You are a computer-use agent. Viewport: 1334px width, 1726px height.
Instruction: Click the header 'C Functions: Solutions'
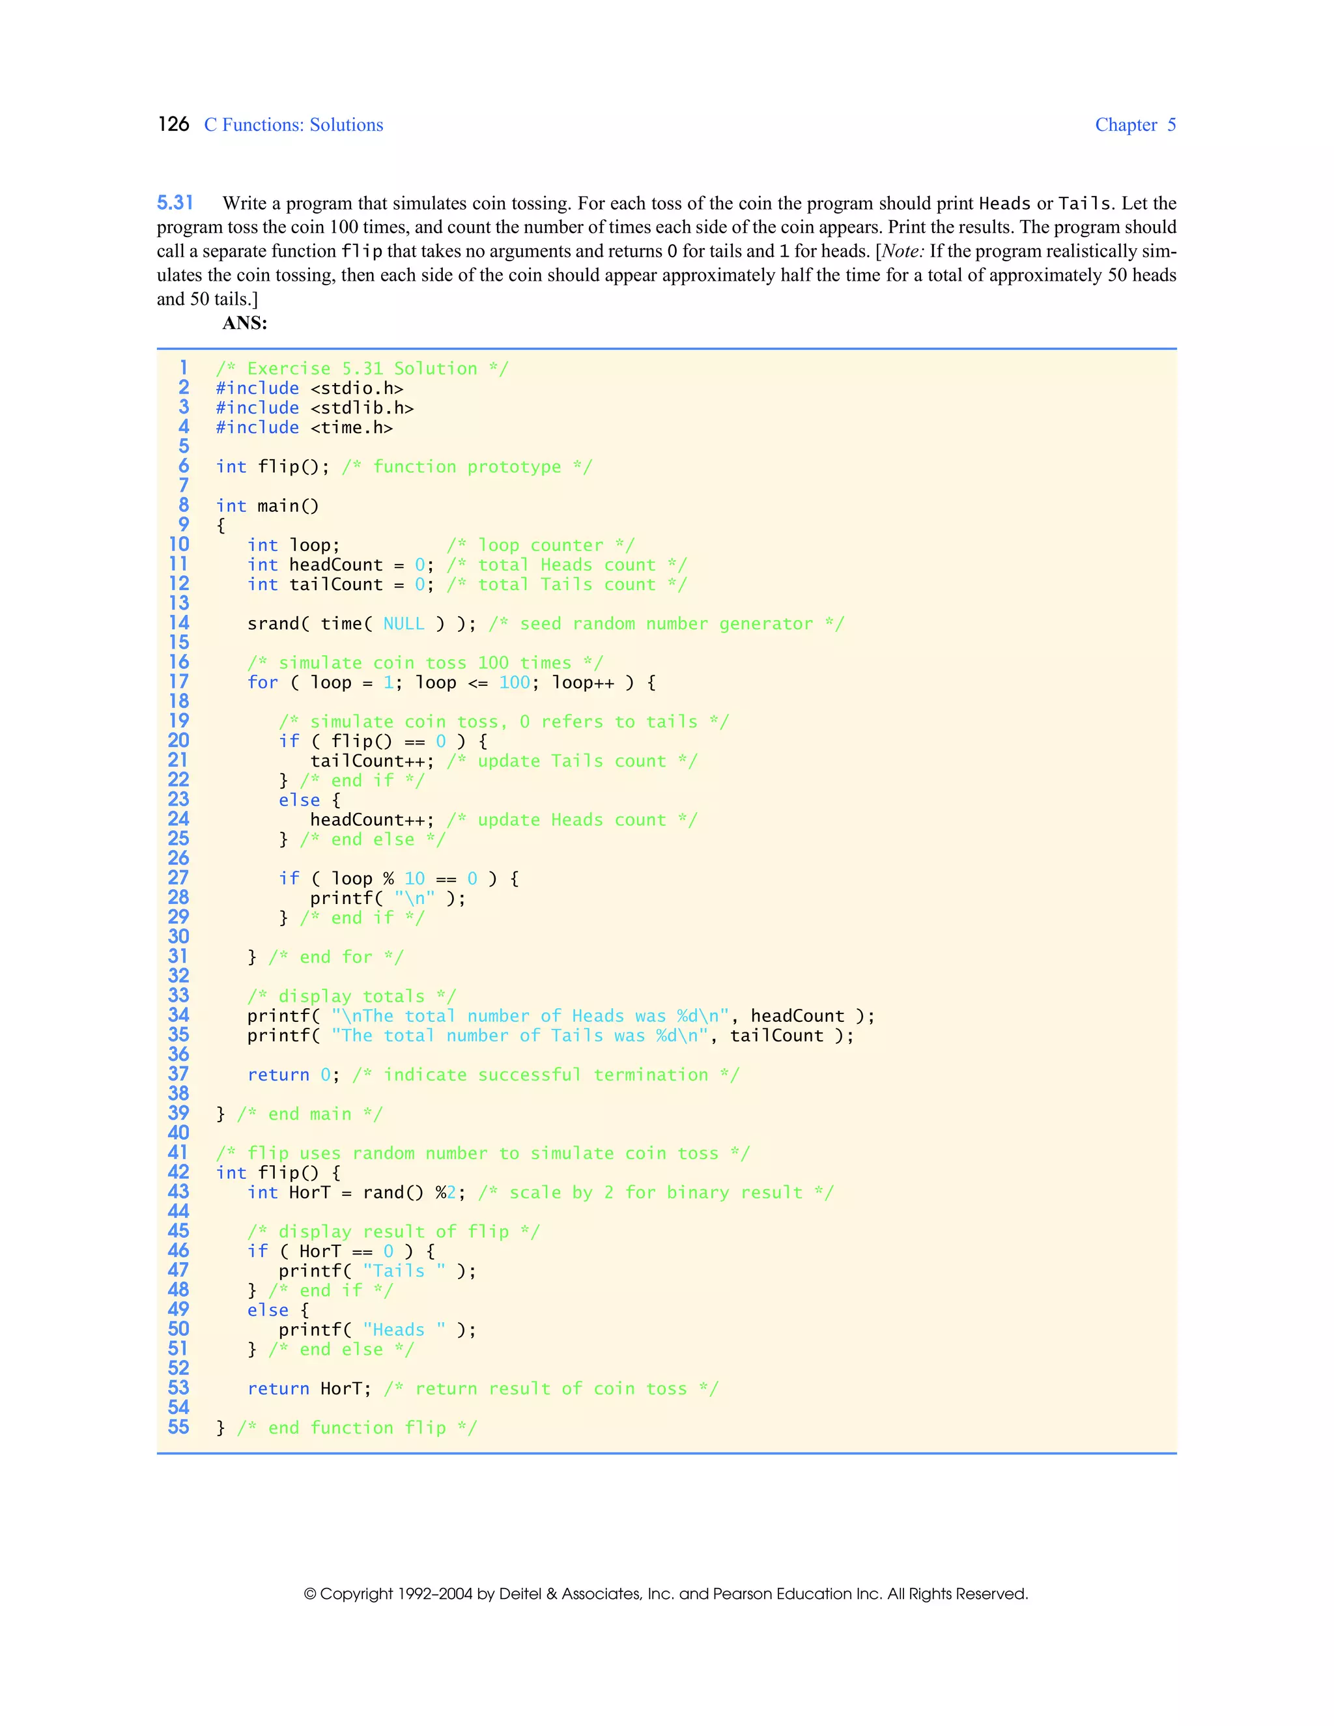(293, 125)
